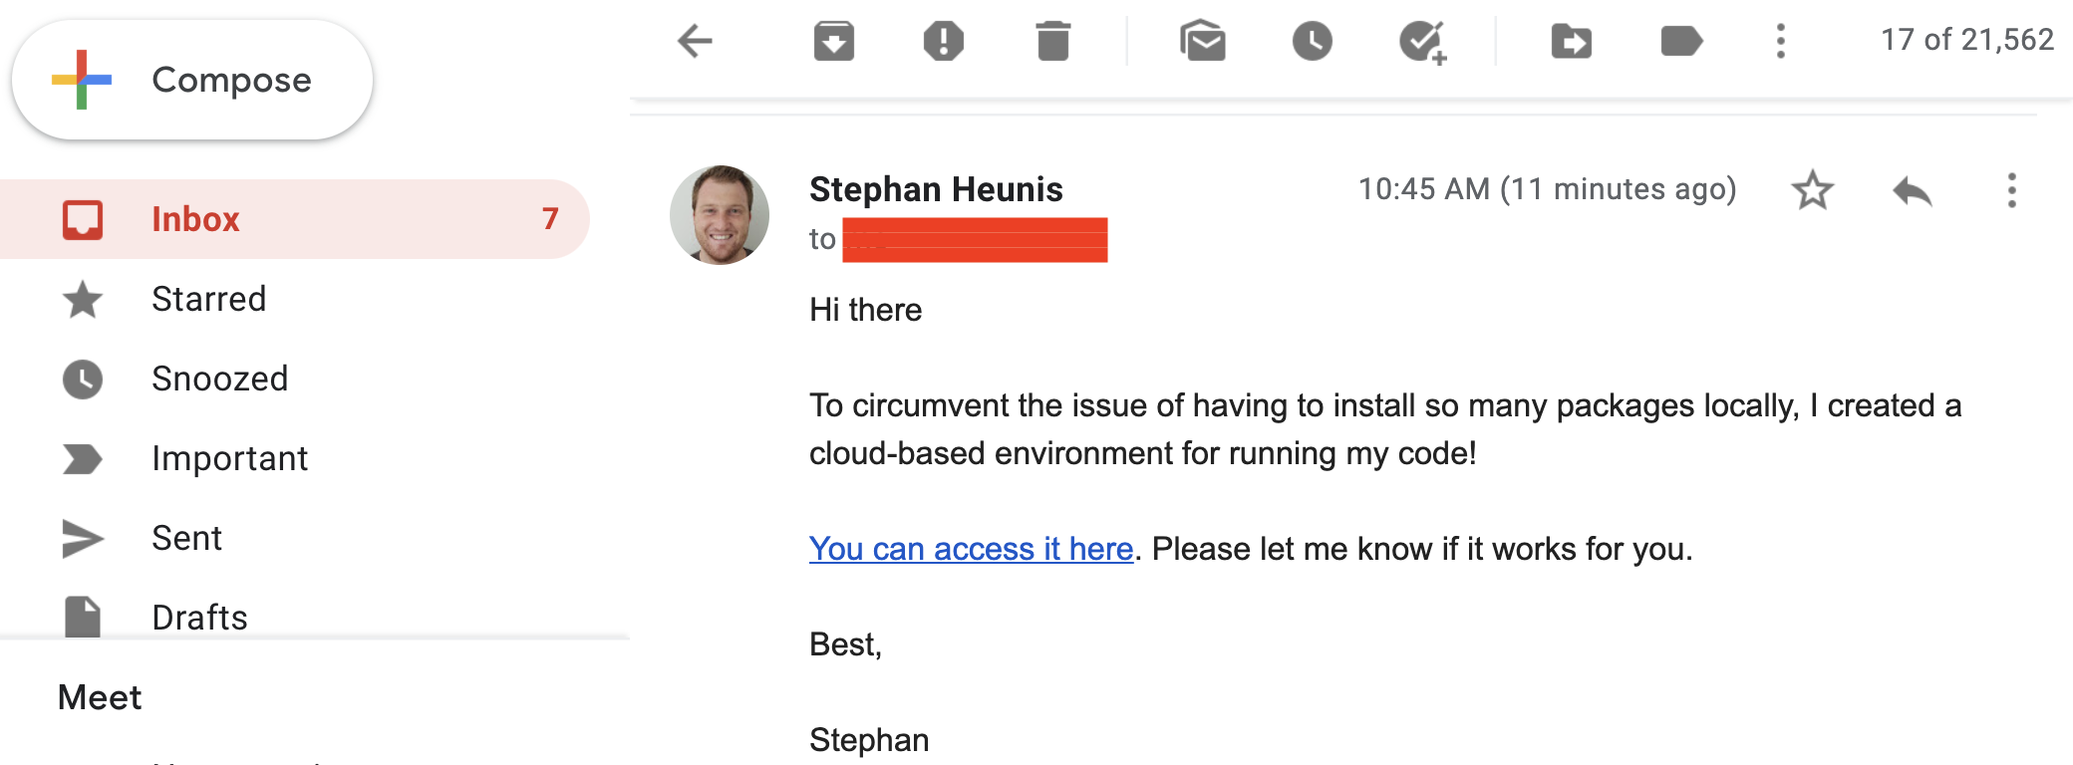Report this email as spam
2073x765 pixels.
(943, 41)
